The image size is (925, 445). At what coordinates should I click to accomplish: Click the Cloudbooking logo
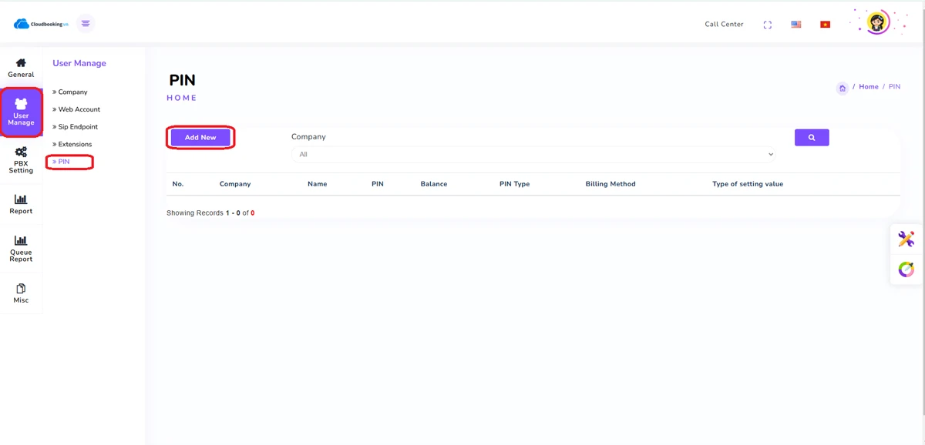coord(41,24)
